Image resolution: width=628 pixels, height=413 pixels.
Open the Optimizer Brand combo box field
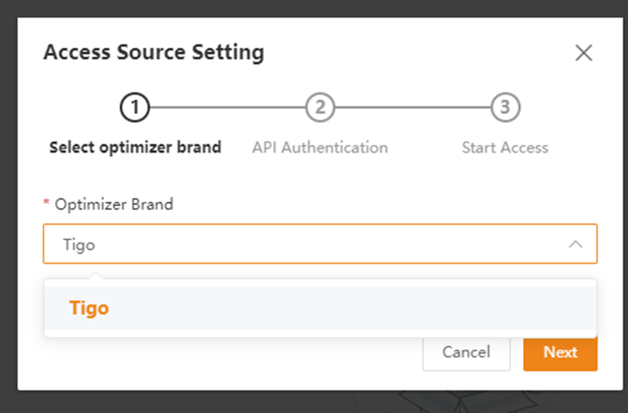(x=320, y=243)
